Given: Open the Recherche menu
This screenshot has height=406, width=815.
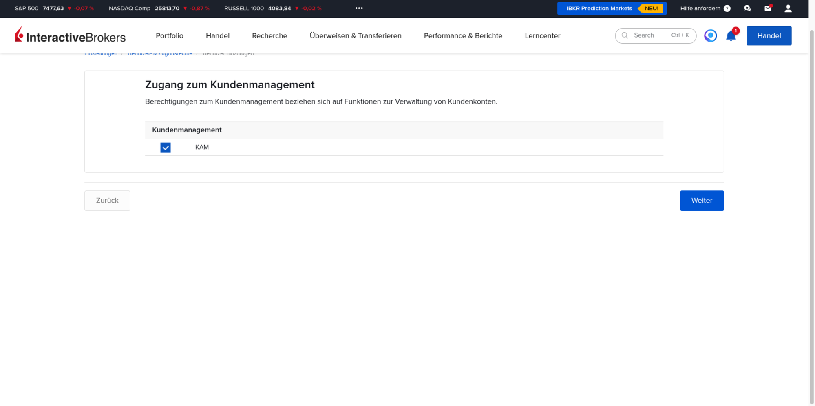Looking at the screenshot, I should click(269, 36).
